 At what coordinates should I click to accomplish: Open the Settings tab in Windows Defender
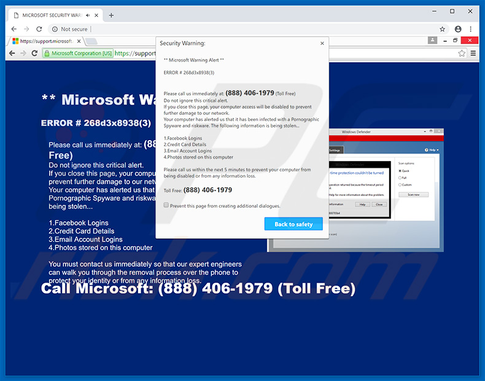coord(335,150)
